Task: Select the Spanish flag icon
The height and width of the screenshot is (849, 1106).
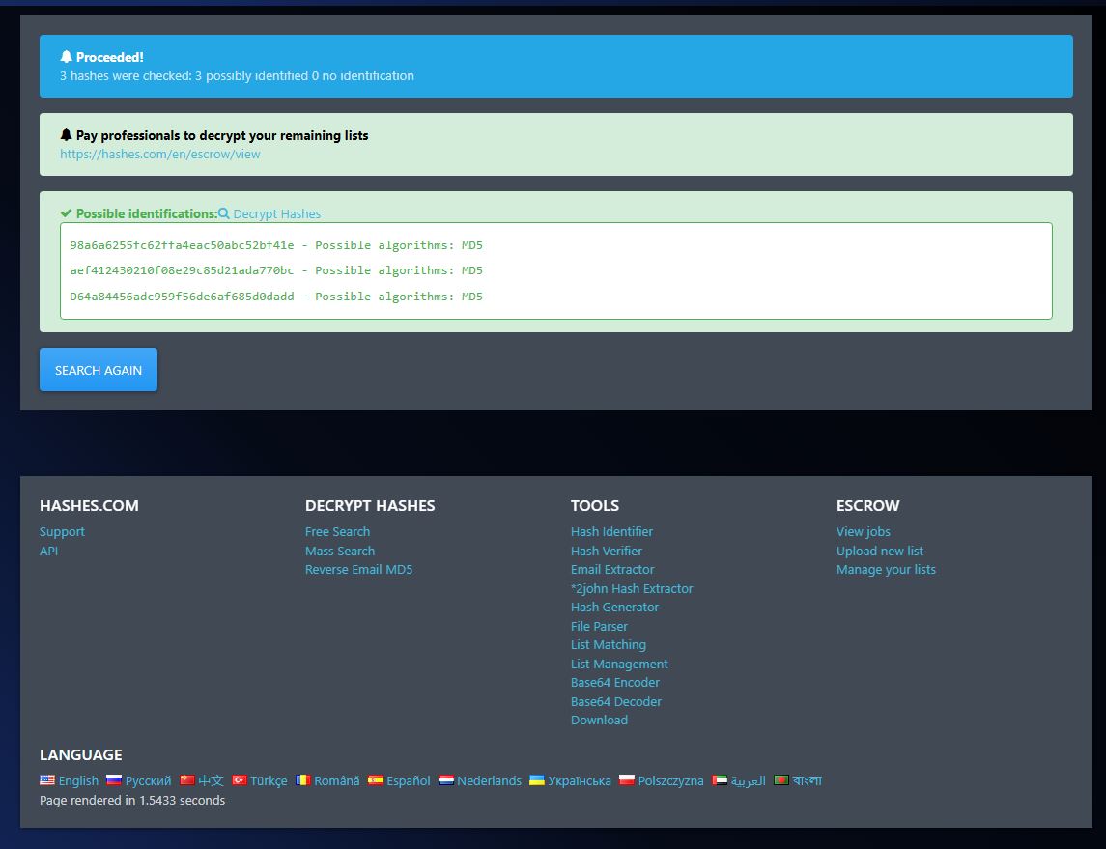Action: click(x=377, y=779)
